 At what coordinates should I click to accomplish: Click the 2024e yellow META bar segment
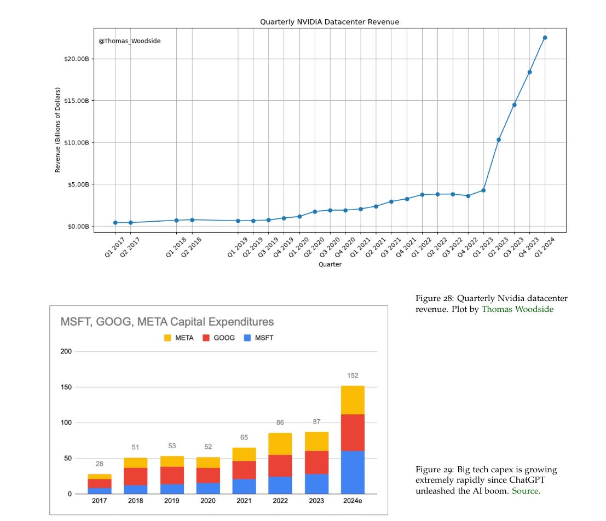click(353, 400)
